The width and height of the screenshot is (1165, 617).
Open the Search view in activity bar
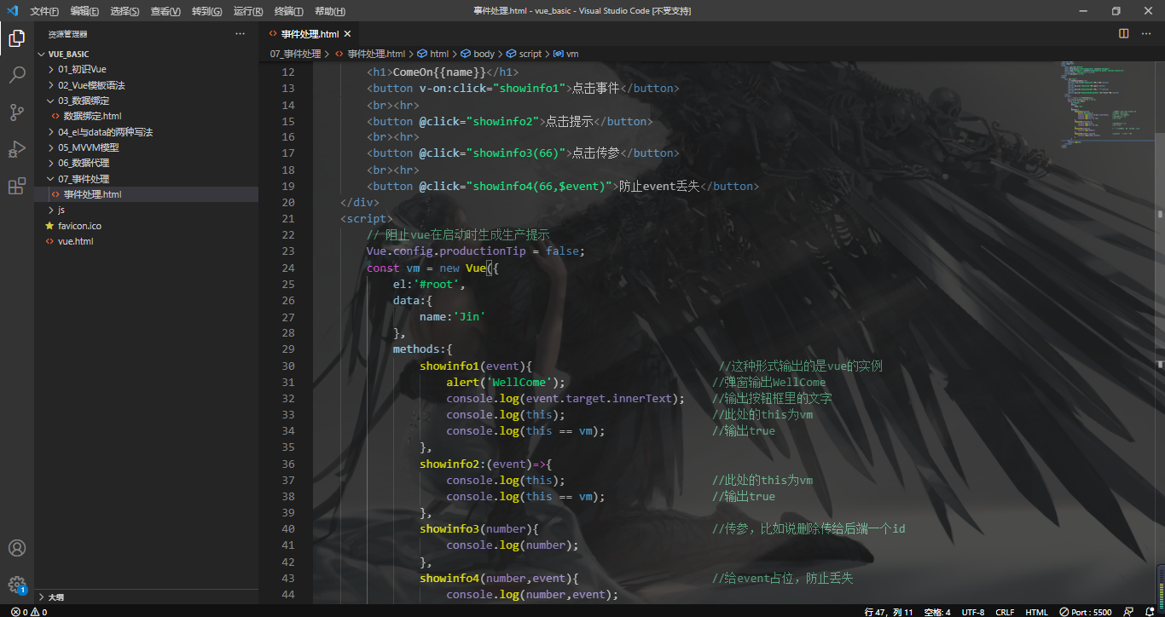17,75
